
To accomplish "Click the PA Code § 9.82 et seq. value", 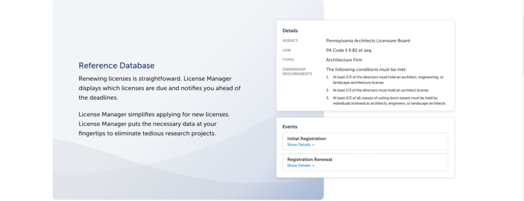I will (349, 51).
